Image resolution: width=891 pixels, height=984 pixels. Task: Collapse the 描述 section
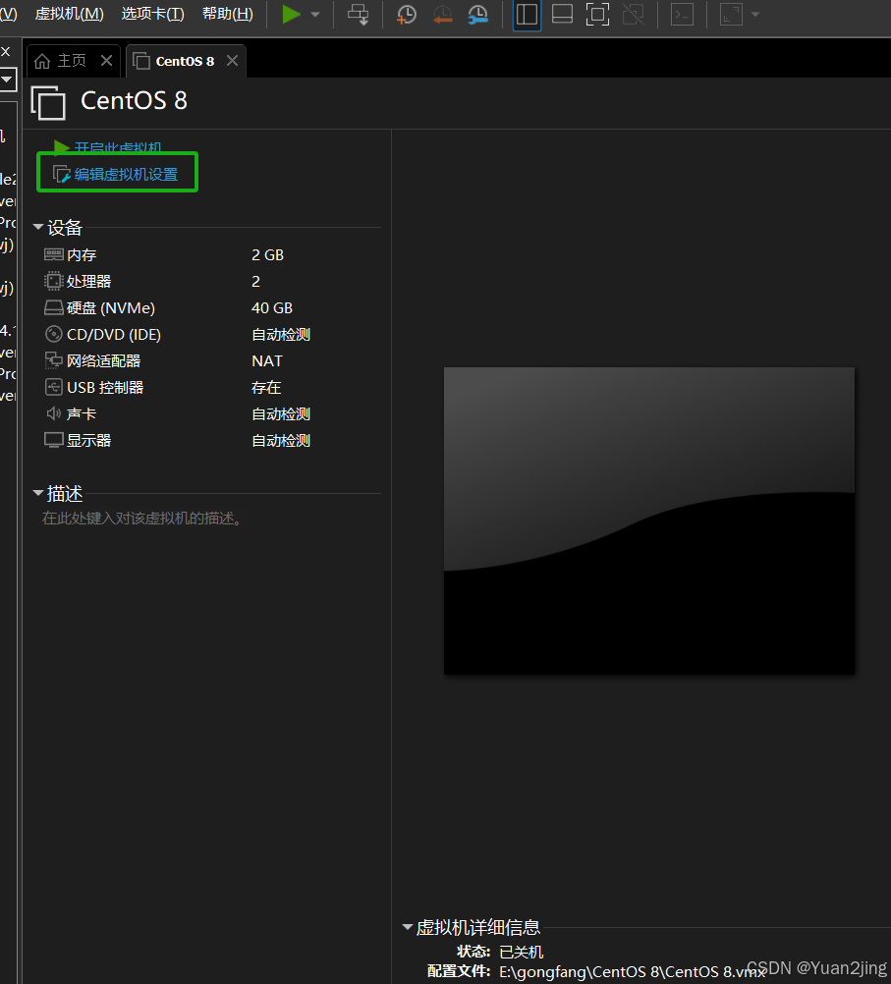tap(37, 493)
